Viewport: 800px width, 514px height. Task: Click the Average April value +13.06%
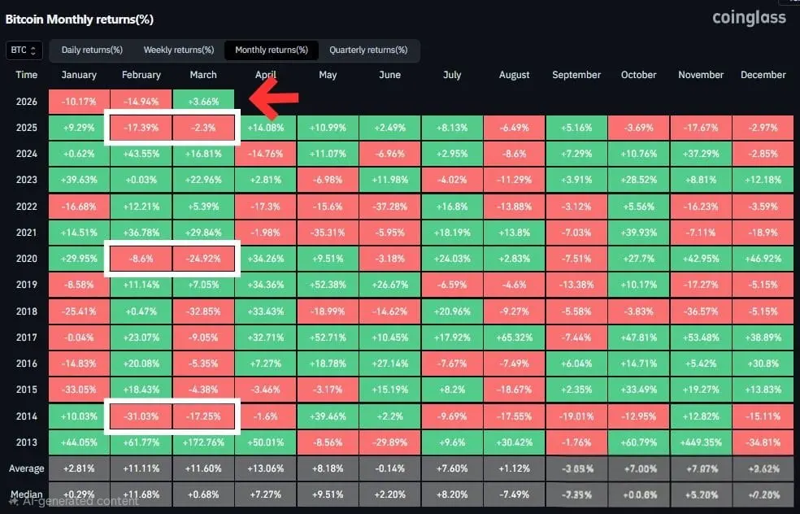(x=266, y=468)
